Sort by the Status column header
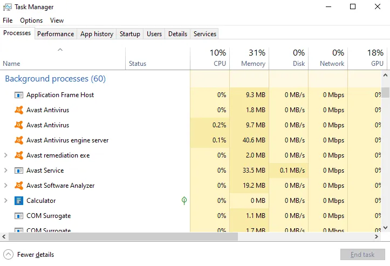The height and width of the screenshot is (266, 390). click(158, 59)
